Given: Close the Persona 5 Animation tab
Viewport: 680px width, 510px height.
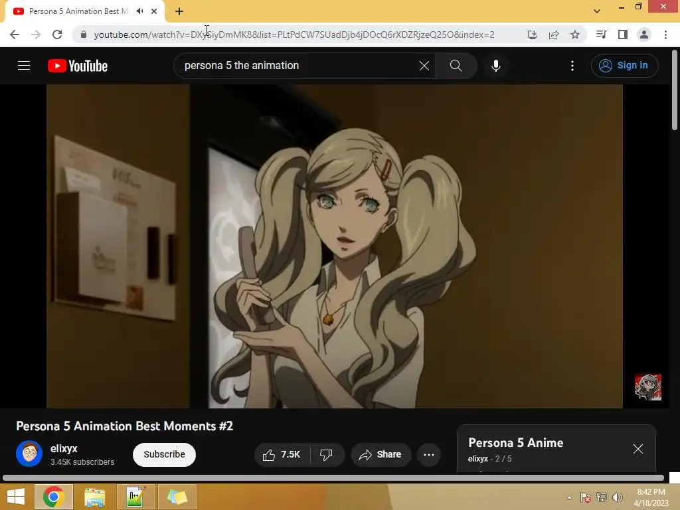Looking at the screenshot, I should (x=154, y=11).
